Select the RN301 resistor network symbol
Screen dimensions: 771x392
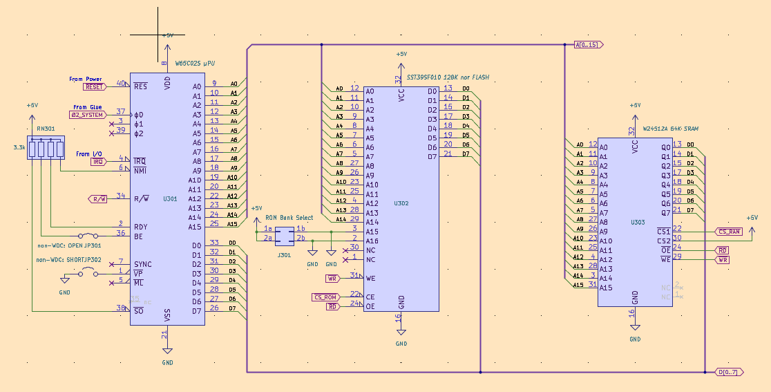46,149
